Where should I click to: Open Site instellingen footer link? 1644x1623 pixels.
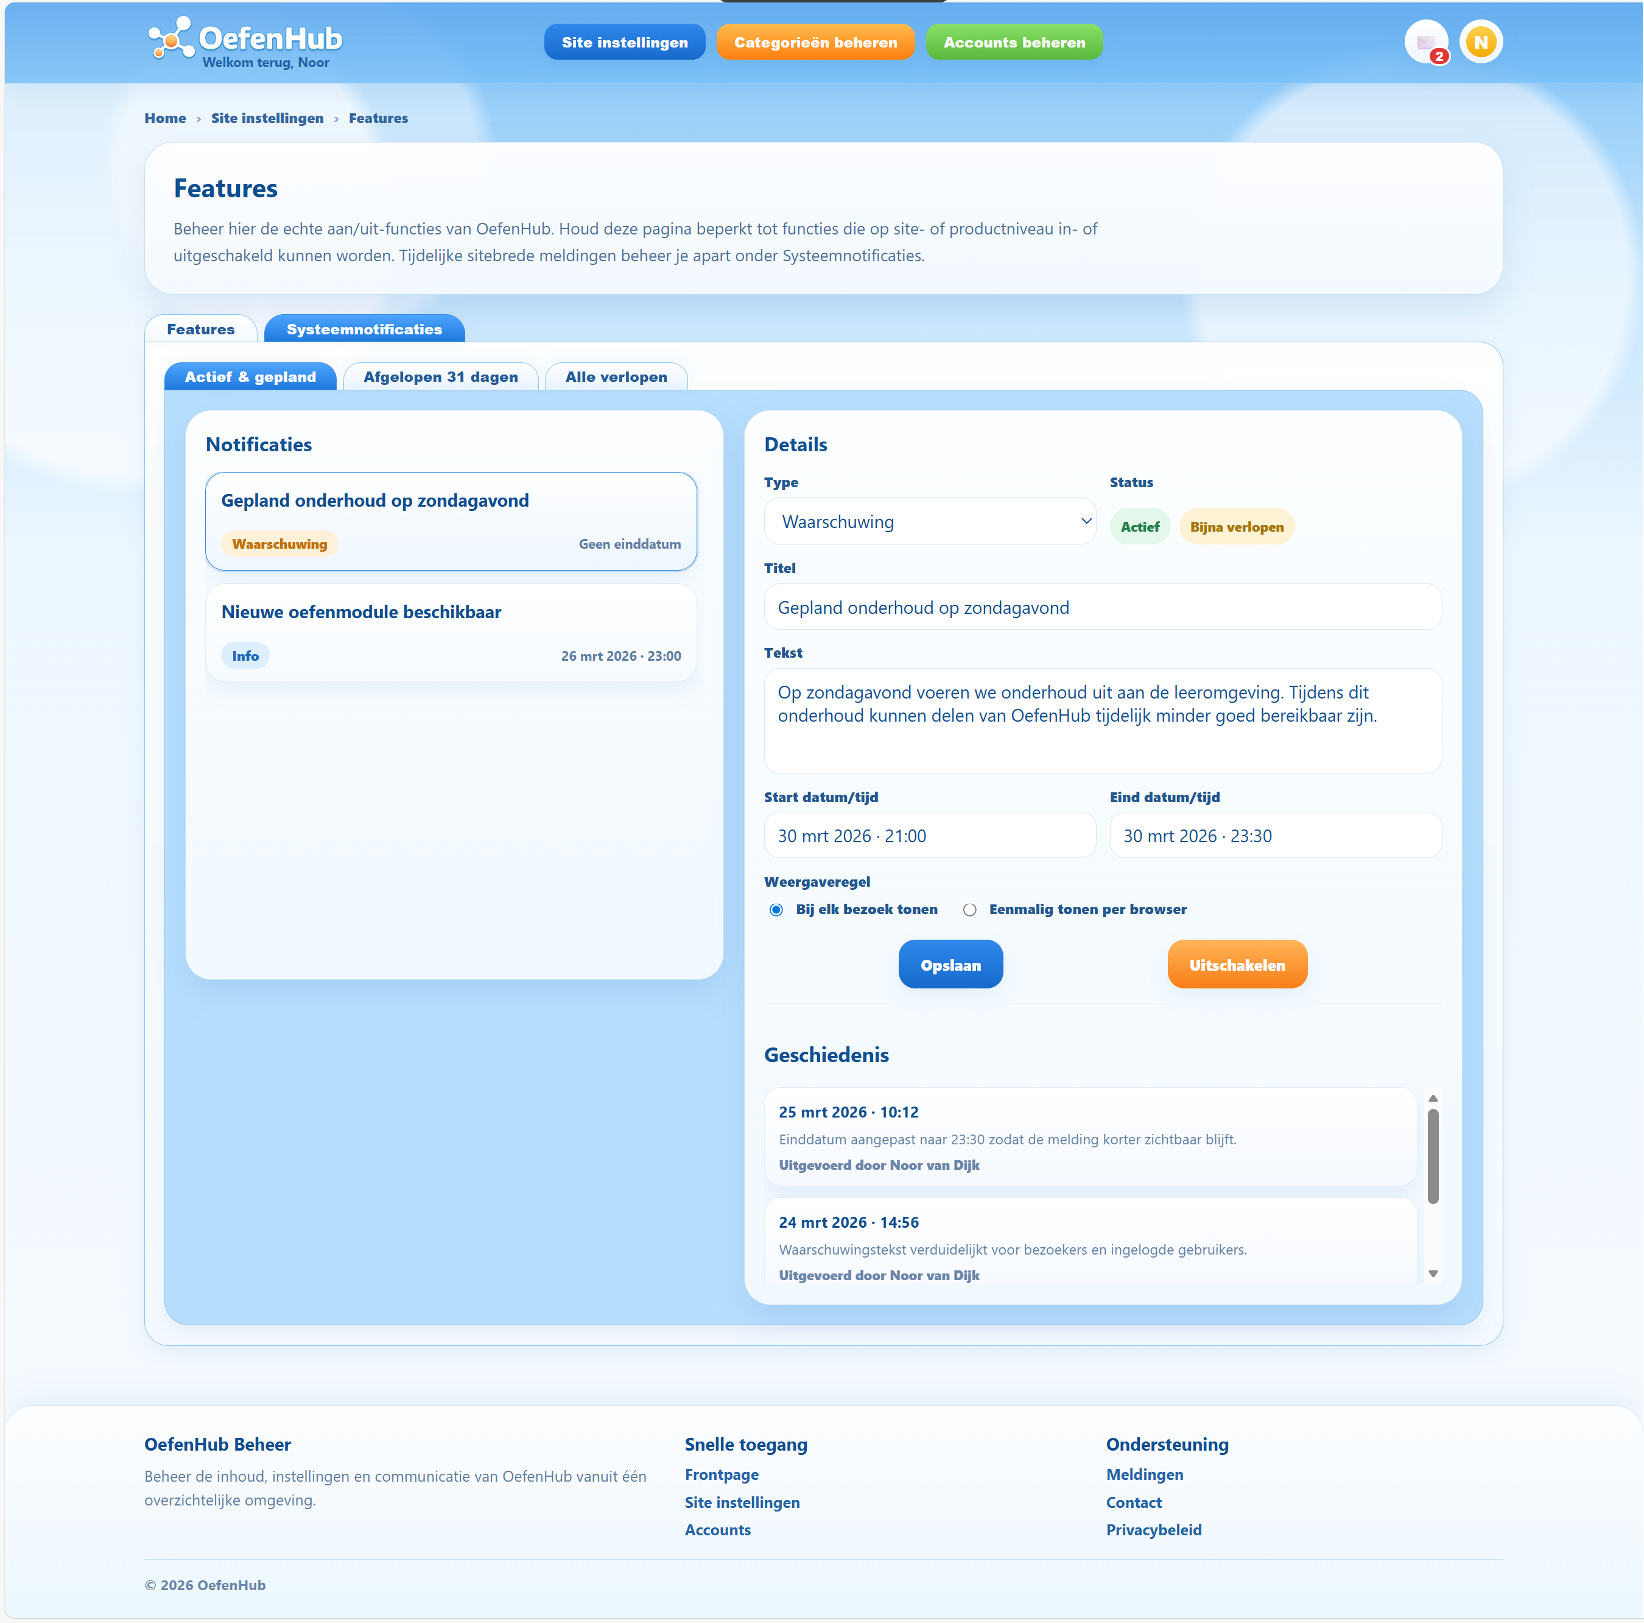coord(742,1502)
